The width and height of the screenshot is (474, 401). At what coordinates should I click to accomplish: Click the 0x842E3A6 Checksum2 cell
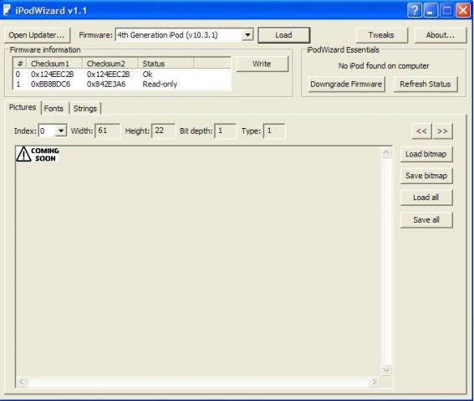click(x=106, y=84)
